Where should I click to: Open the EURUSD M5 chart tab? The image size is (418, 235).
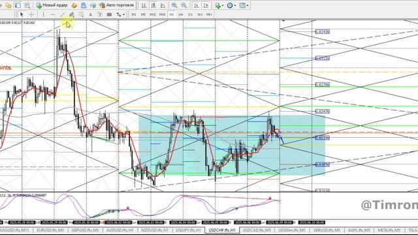(x=50, y=230)
